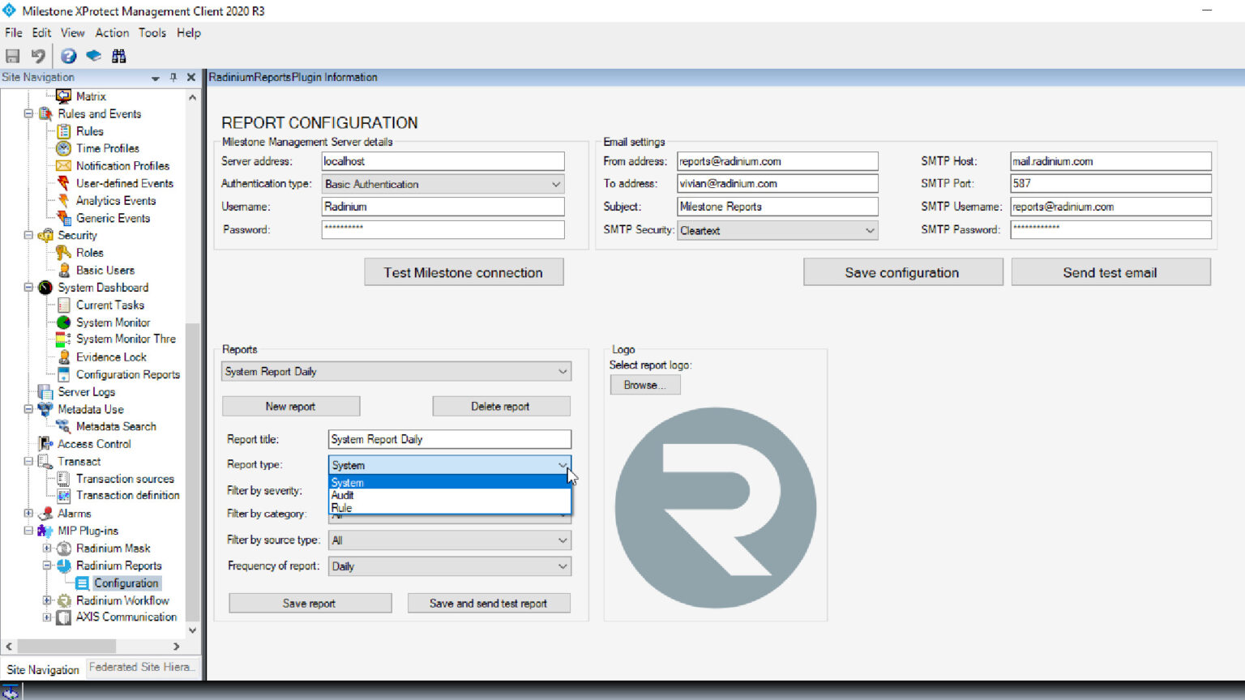Click the Test Milestone connection button
The image size is (1245, 700).
(463, 273)
